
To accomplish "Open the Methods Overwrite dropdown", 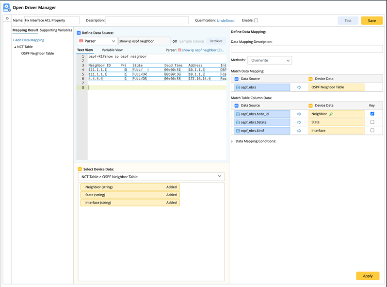I will tap(270, 61).
